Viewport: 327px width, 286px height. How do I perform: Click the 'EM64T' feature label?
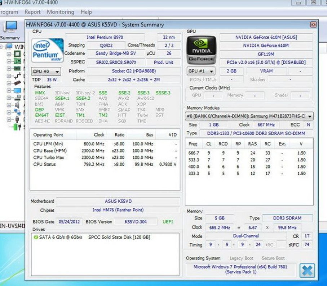pyautogui.click(x=42, y=115)
